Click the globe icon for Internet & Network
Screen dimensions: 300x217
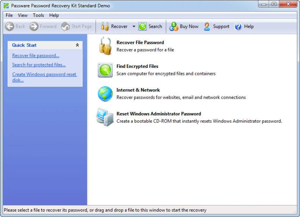pos(105,94)
